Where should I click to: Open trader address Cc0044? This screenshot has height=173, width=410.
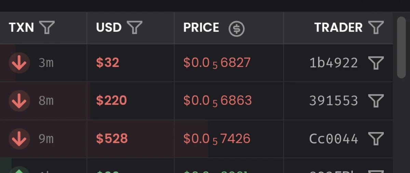click(x=333, y=139)
